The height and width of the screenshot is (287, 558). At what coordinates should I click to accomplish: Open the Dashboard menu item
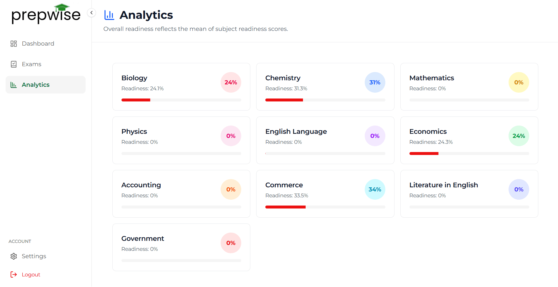pos(38,44)
